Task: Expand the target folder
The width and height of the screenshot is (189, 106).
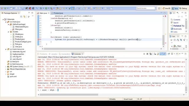Action: click(x=6, y=74)
